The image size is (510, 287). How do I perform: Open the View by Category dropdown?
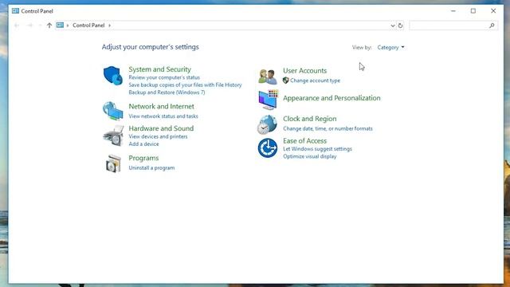[x=390, y=48]
